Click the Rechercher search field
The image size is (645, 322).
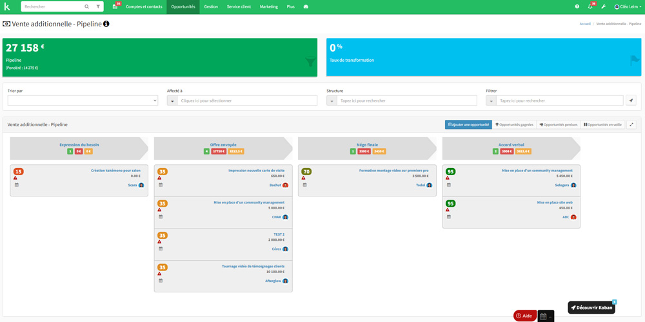[x=53, y=6]
